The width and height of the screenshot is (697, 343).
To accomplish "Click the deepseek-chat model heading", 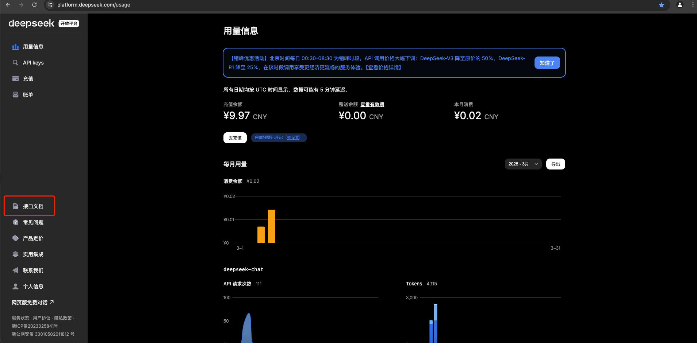I will tap(243, 269).
